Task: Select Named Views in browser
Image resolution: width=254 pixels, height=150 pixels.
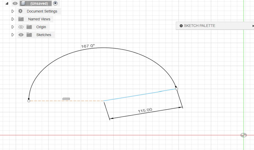Action: (x=39, y=19)
